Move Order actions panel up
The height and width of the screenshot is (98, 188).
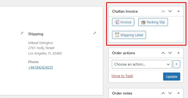(x=163, y=53)
